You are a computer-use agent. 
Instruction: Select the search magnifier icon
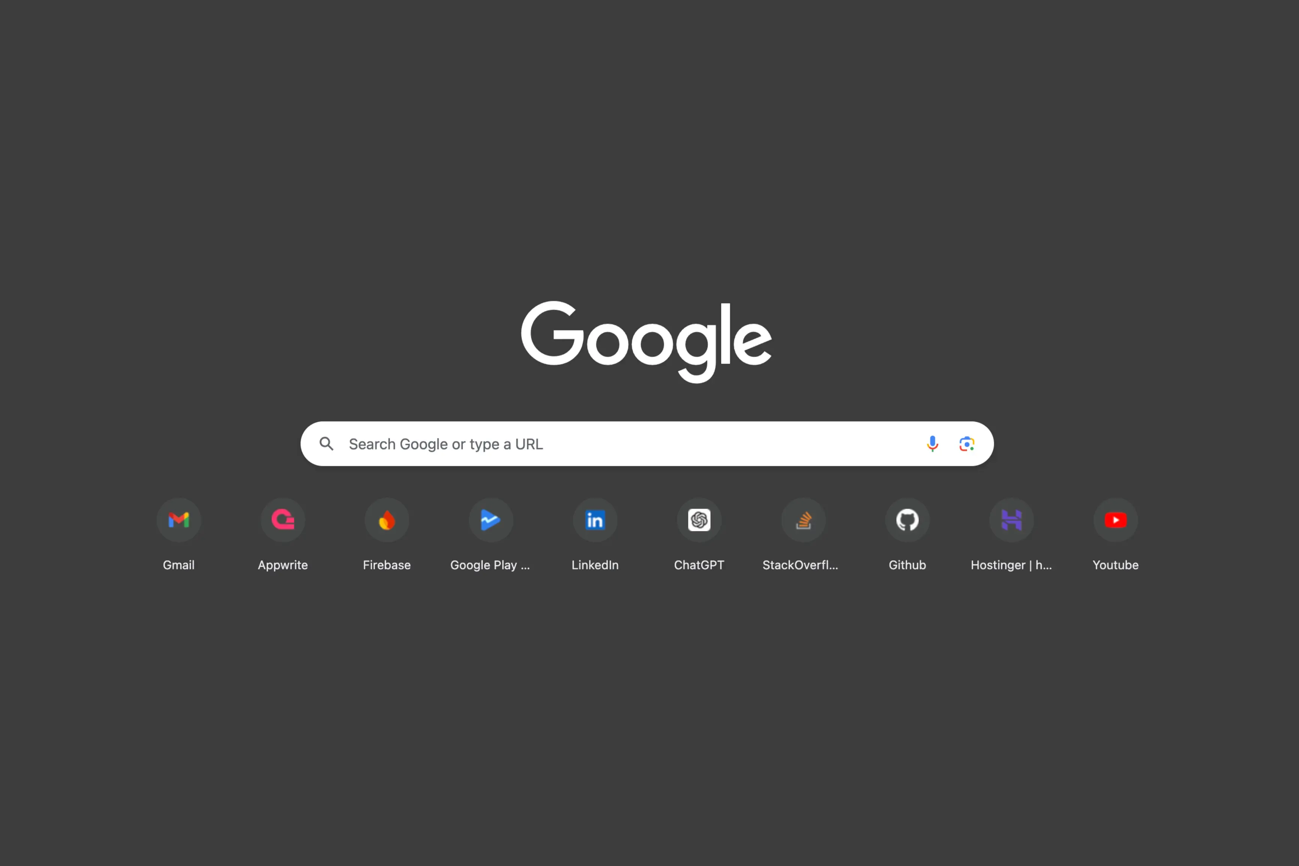327,444
